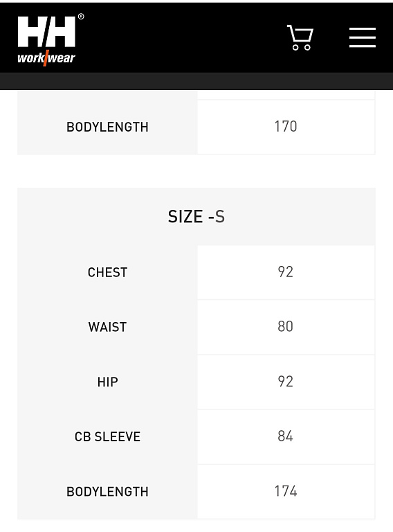Select the CB SLEEVE row label
Image resolution: width=393 pixels, height=532 pixels.
point(107,436)
